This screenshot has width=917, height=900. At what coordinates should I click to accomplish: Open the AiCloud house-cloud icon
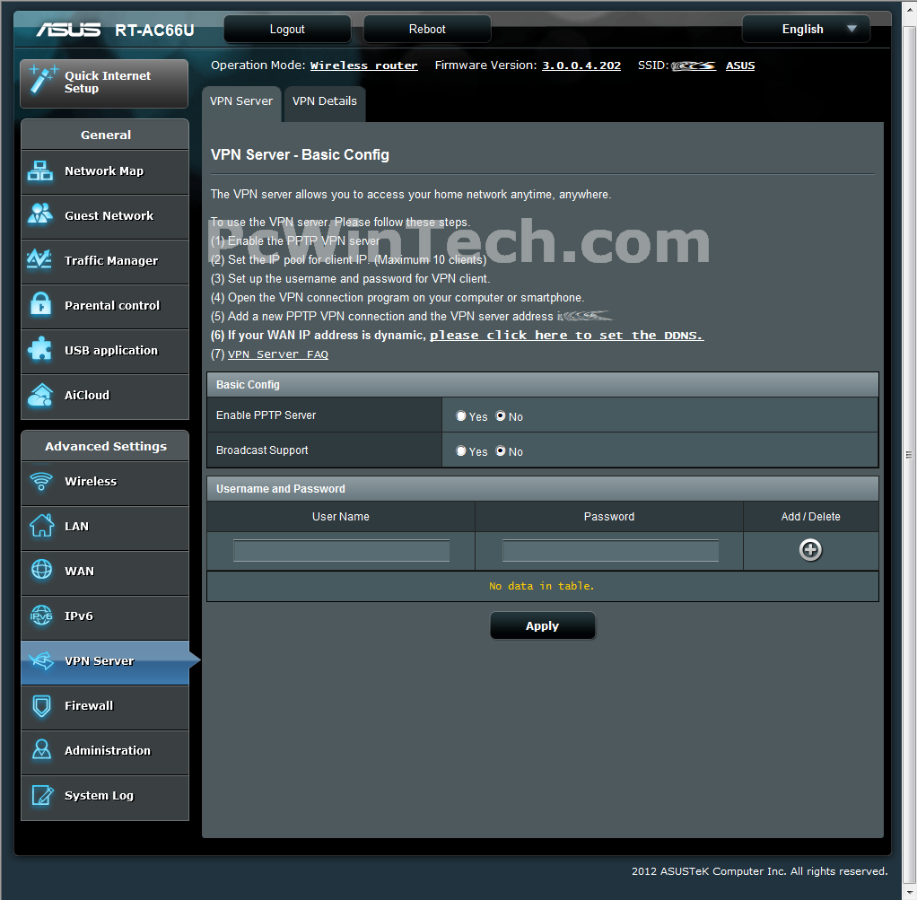point(40,395)
